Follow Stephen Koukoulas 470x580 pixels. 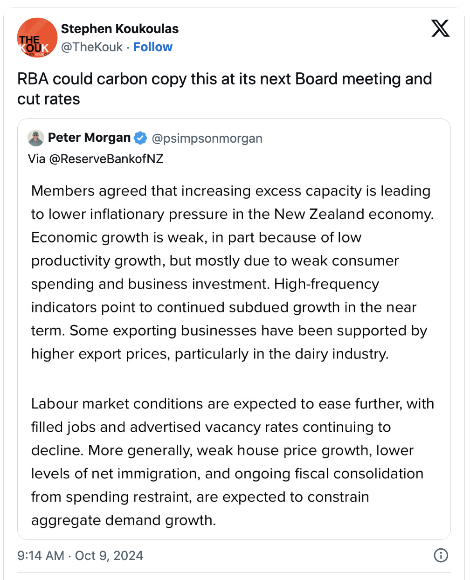152,47
